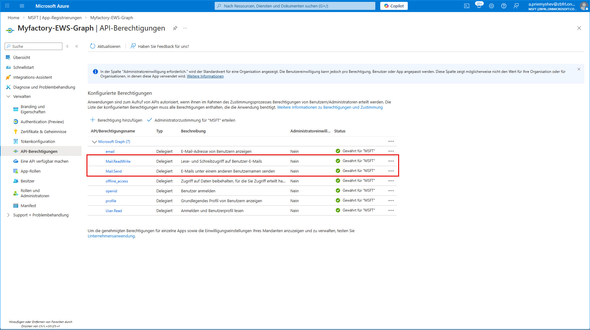Click the help question mark icon

click(504, 6)
